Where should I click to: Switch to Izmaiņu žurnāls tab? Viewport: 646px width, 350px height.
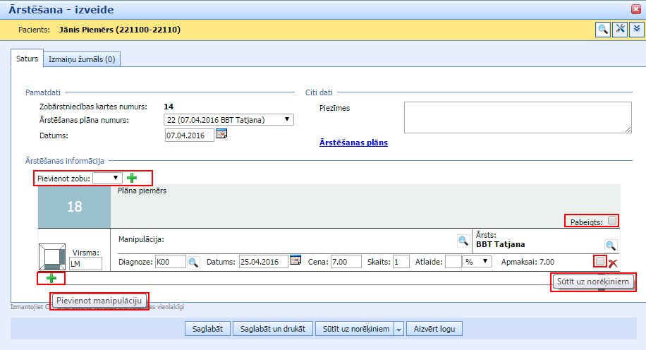(81, 60)
